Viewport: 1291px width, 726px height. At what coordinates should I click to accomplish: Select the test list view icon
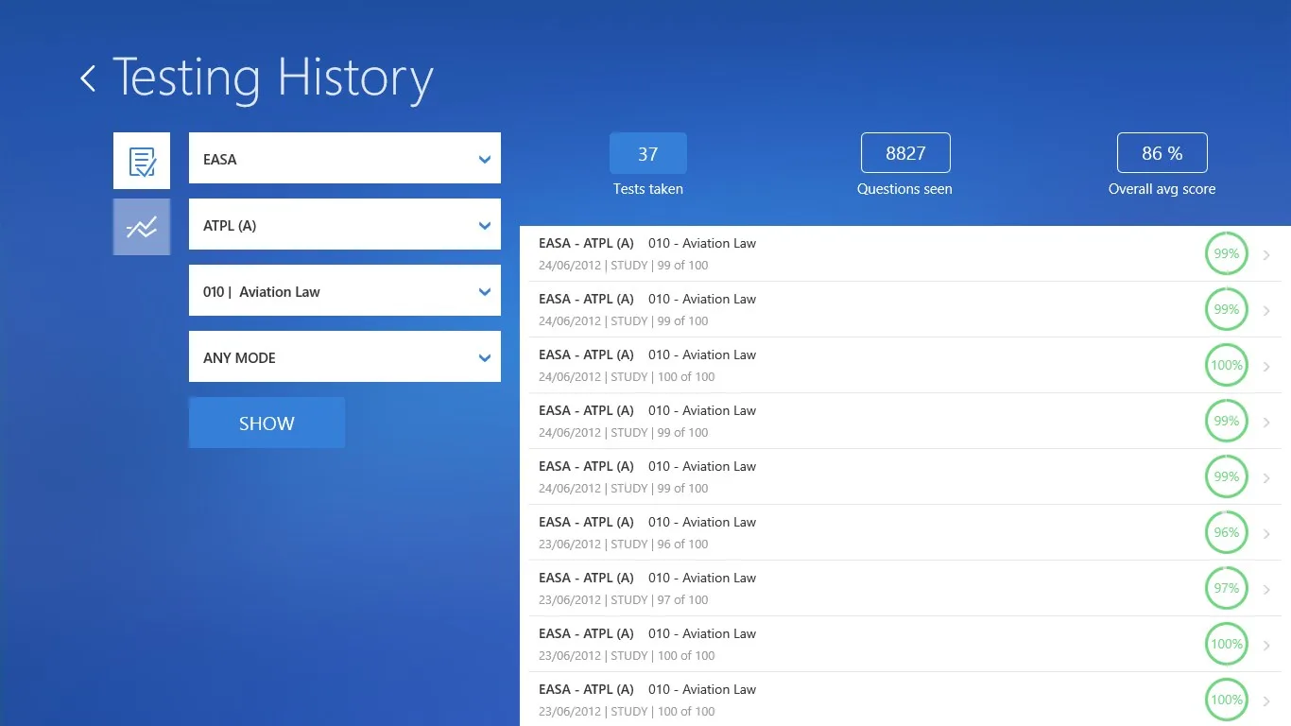142,161
